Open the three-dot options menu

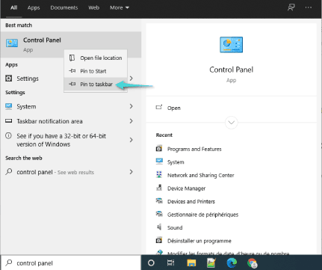(x=309, y=7)
